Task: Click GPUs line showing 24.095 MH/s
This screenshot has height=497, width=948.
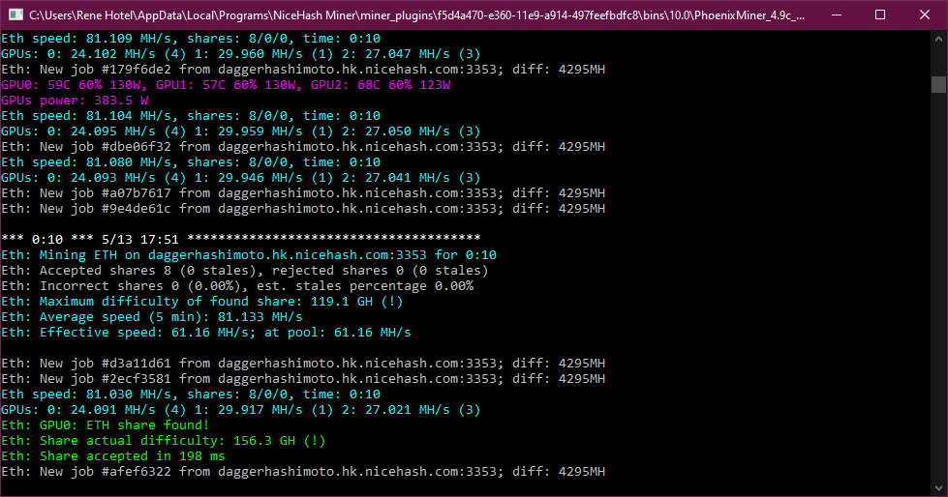Action: (240, 132)
